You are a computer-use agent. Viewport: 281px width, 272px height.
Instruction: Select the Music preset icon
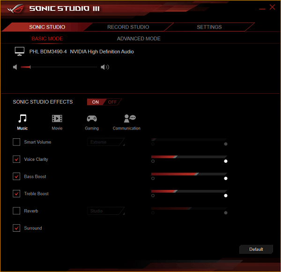tap(22, 119)
